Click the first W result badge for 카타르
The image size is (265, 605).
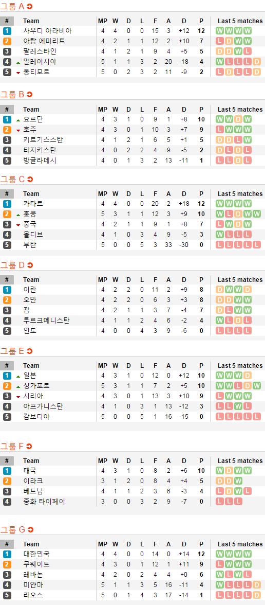pos(220,204)
